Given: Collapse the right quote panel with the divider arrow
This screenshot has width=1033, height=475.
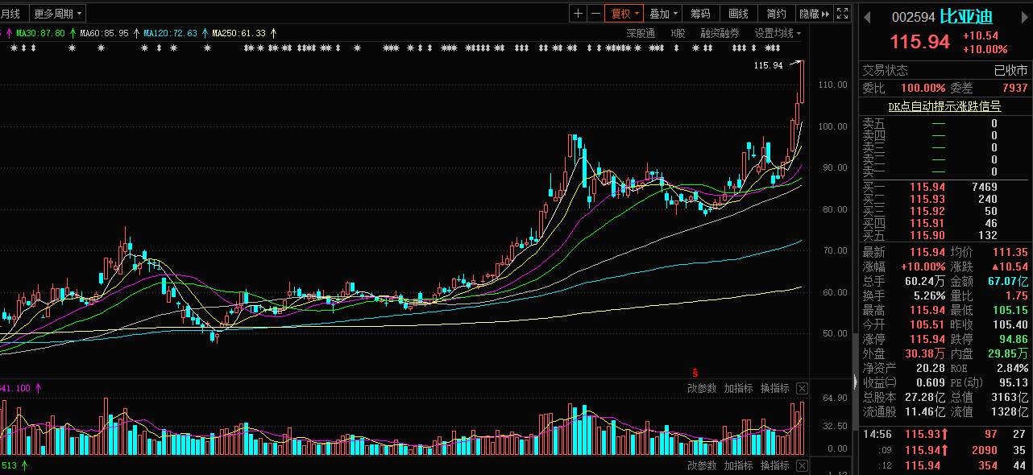Looking at the screenshot, I should coord(856,378).
